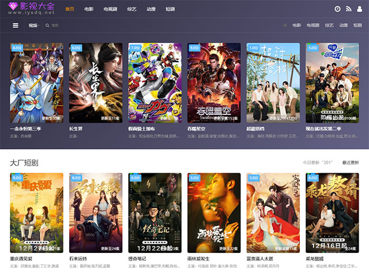The width and height of the screenshot is (369, 272).
Task: Switch to the 电视剧 top navigation tab
Action: pos(109,9)
